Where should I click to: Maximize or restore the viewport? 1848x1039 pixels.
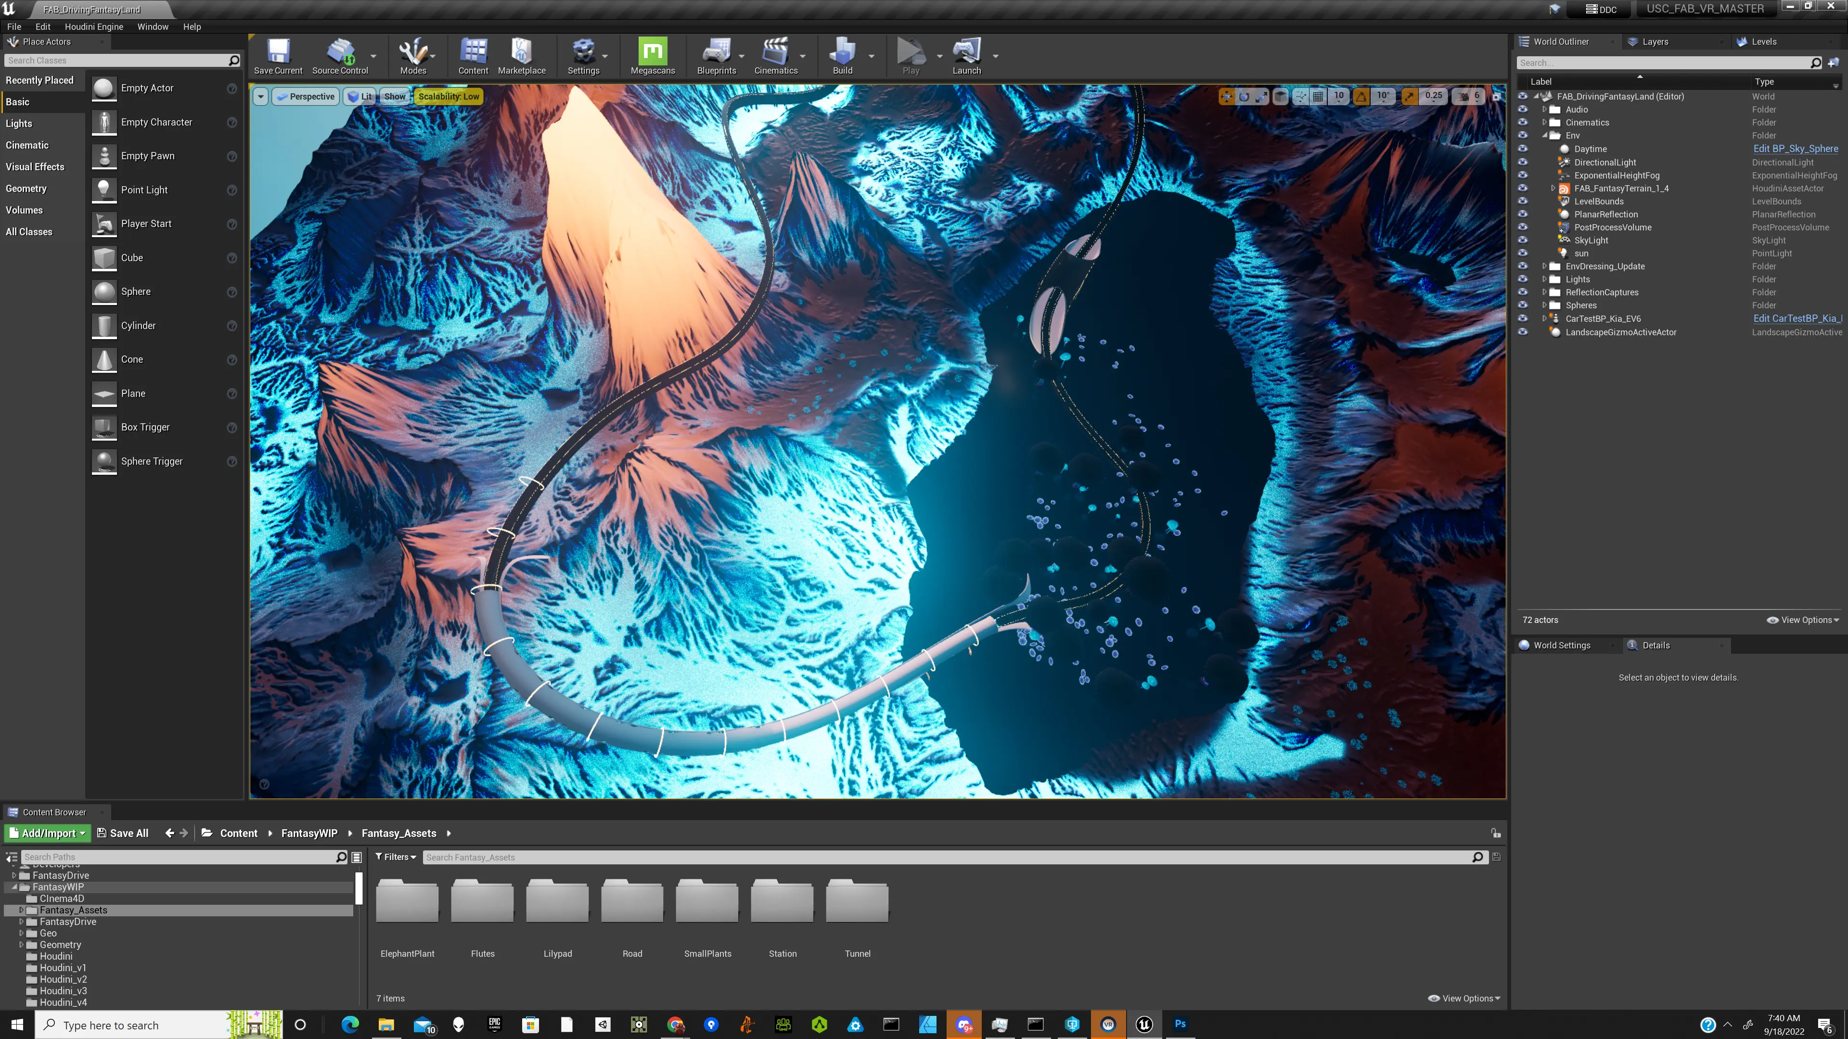click(x=1497, y=96)
